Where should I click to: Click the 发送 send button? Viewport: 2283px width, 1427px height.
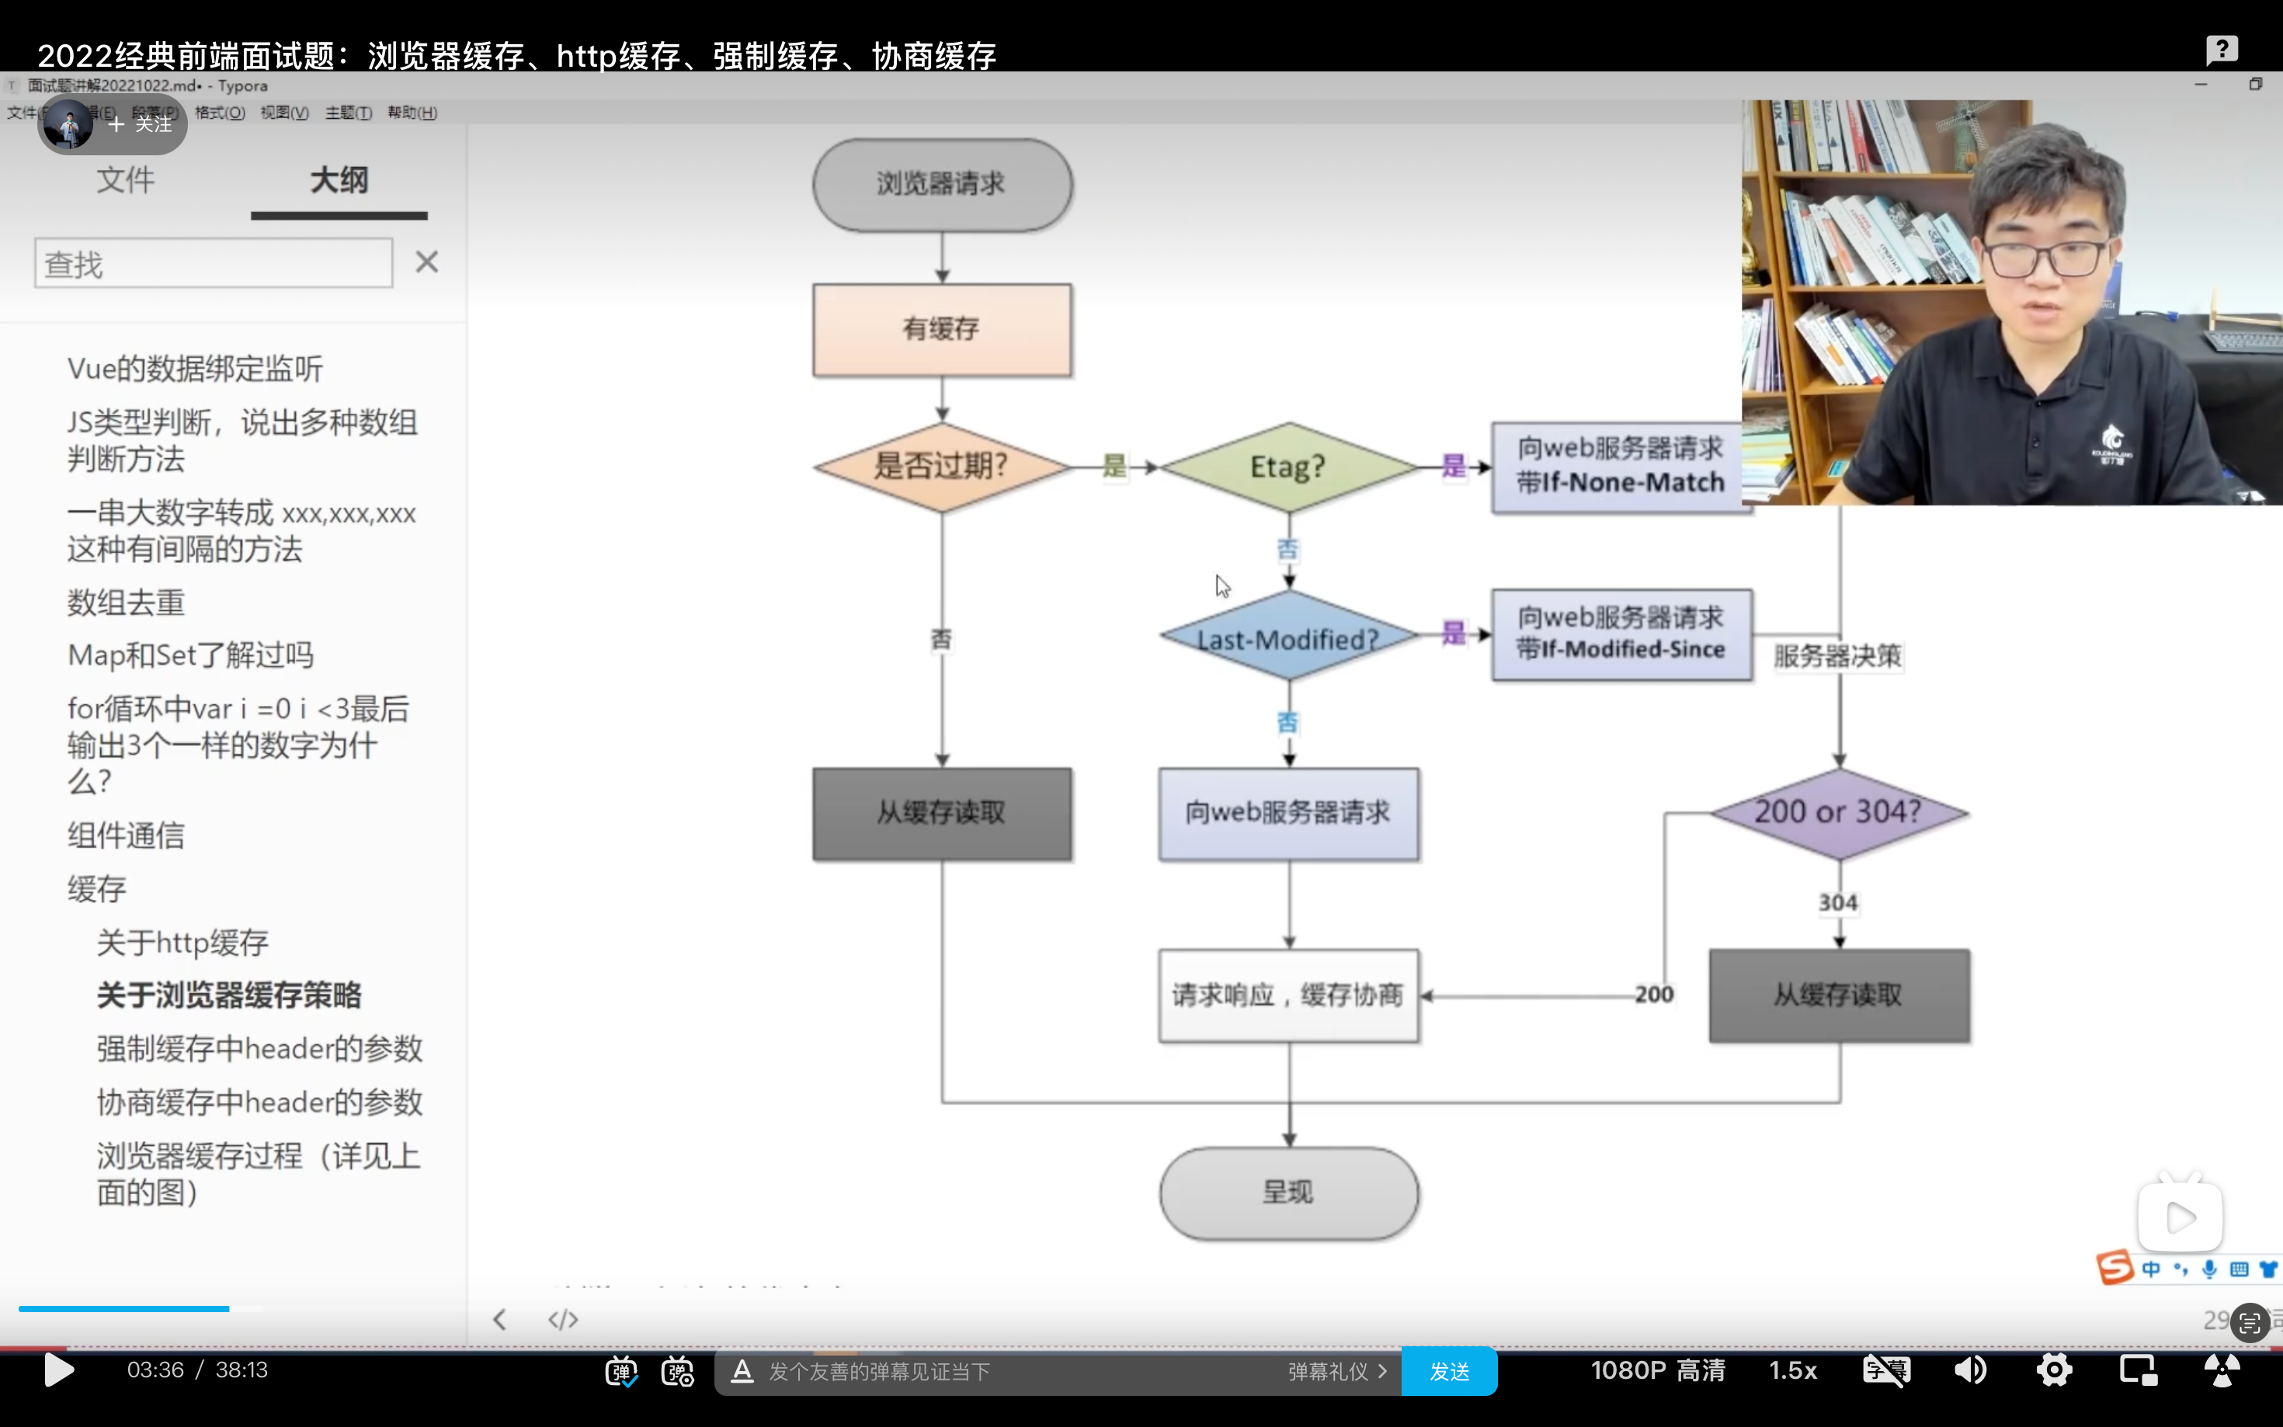(x=1449, y=1370)
